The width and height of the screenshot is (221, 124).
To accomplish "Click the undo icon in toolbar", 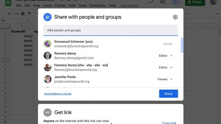I will [x=10, y=14].
